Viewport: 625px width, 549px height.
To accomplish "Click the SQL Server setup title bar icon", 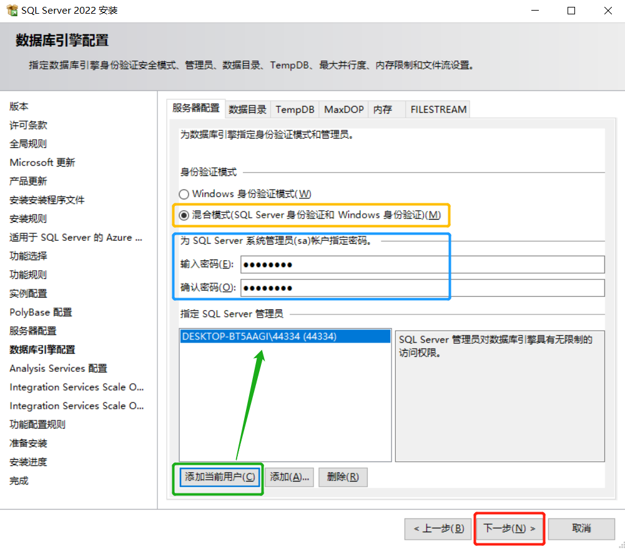I will coord(12,11).
